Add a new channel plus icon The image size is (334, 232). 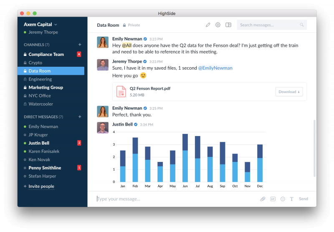(80, 45)
